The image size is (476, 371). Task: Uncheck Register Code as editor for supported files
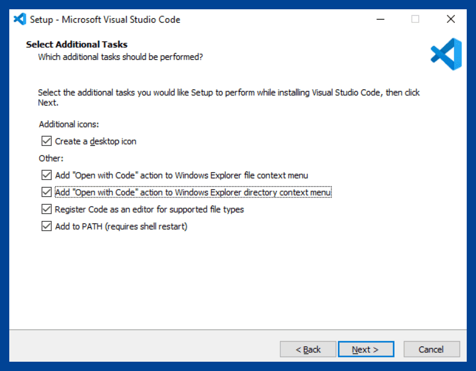[46, 209]
